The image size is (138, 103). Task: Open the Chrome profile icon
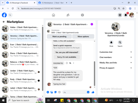(x=130, y=9)
